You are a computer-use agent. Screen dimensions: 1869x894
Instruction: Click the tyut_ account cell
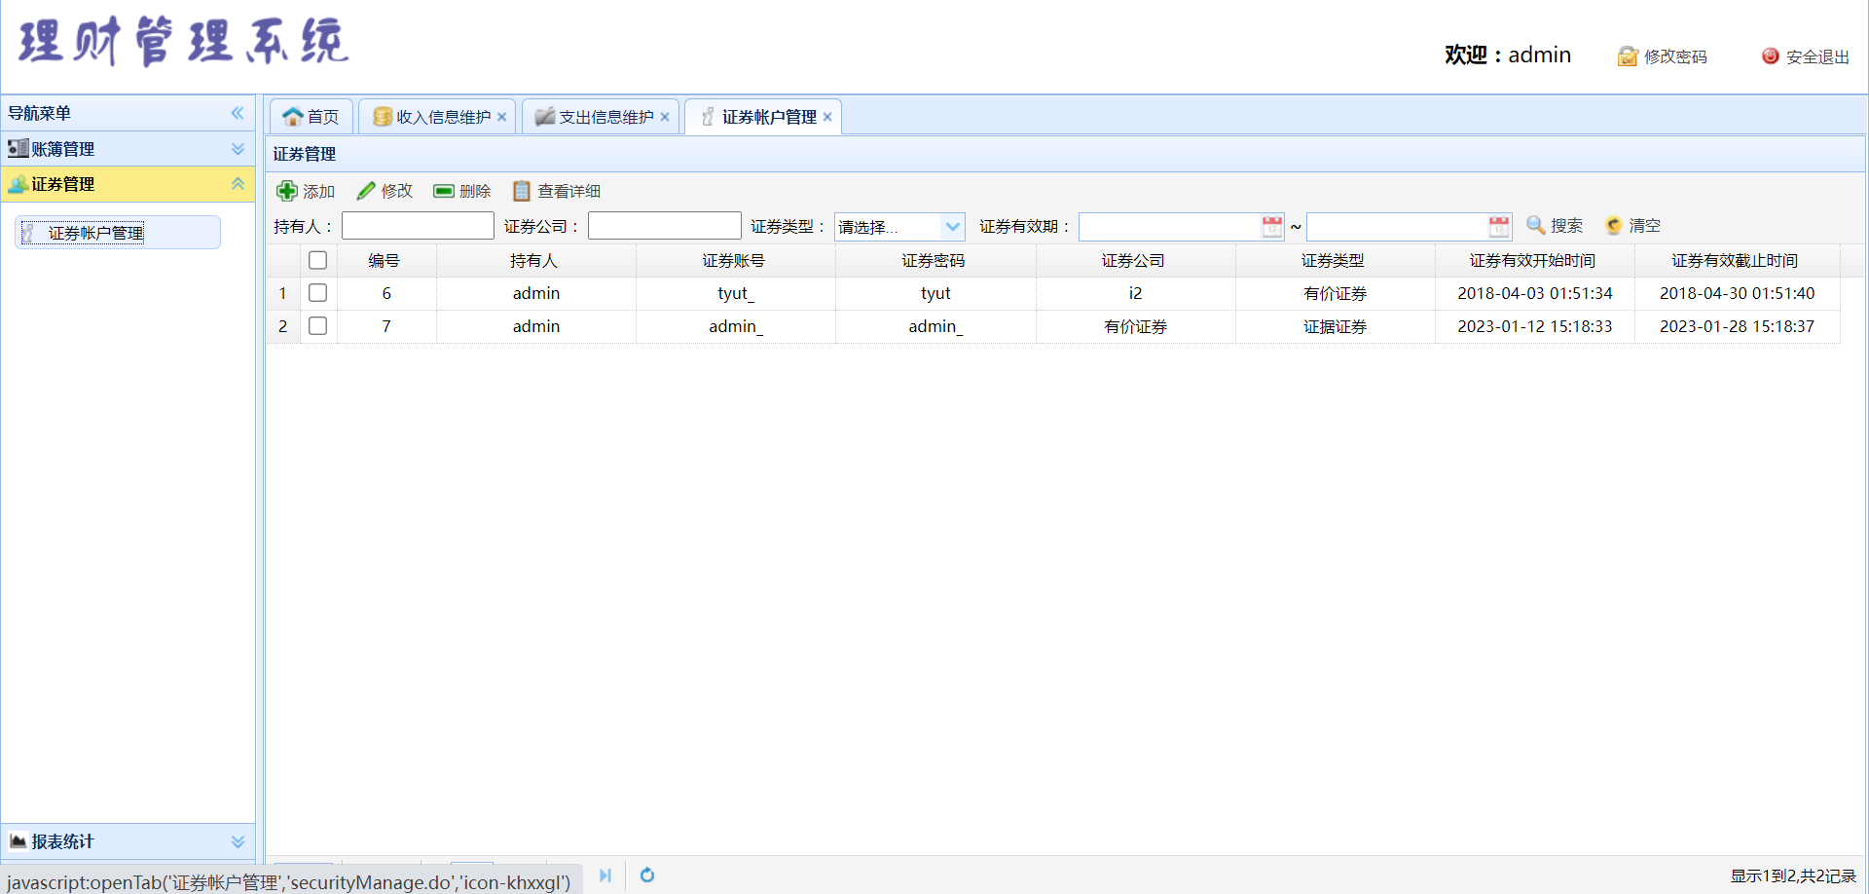(736, 293)
